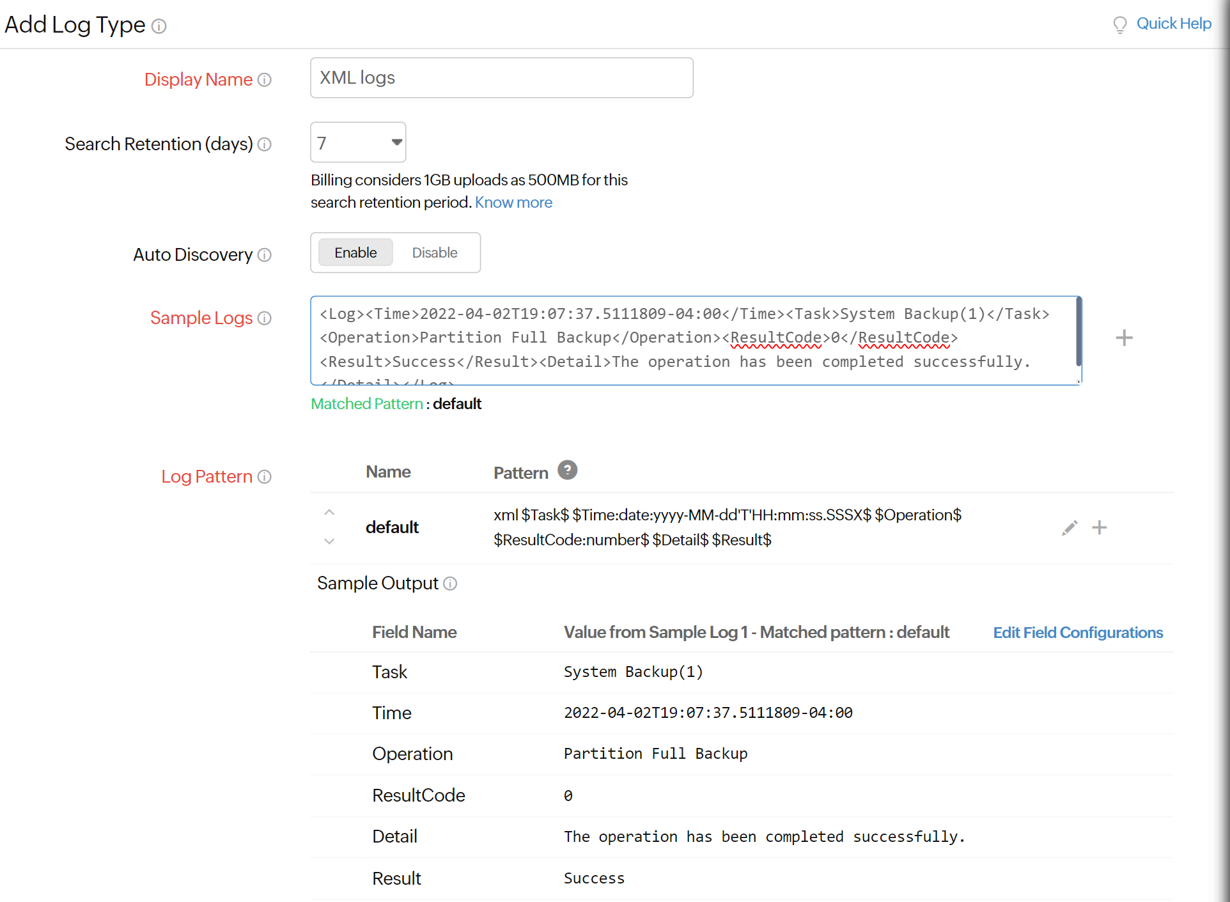
Task: Enable Auto Discovery toggle
Action: coord(354,252)
